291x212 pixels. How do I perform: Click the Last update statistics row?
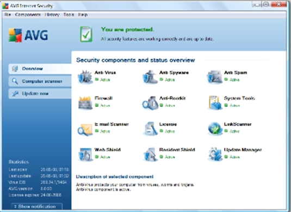tap(39, 176)
